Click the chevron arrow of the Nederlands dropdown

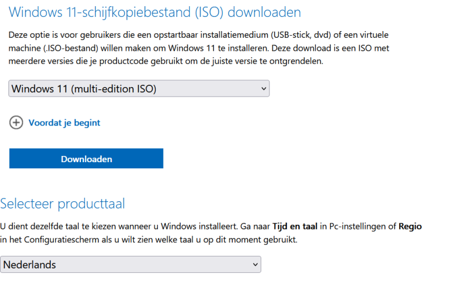pyautogui.click(x=254, y=264)
